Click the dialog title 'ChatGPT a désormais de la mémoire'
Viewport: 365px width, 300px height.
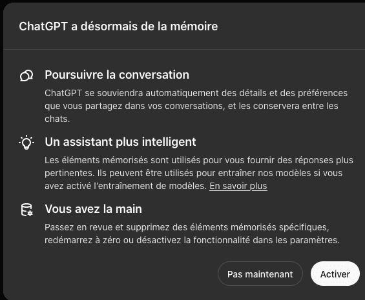(x=118, y=26)
